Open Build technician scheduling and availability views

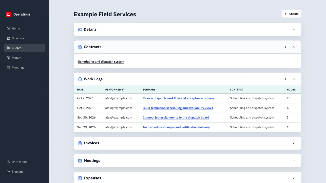pyautogui.click(x=178, y=108)
